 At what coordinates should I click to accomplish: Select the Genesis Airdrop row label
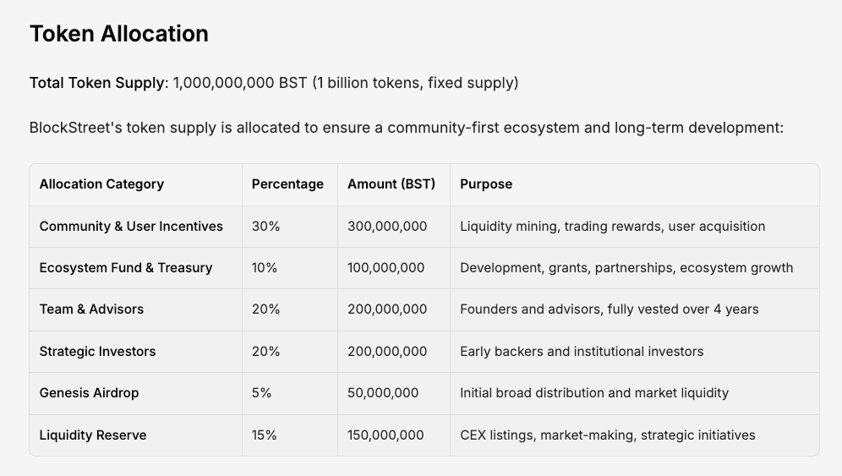(x=89, y=393)
